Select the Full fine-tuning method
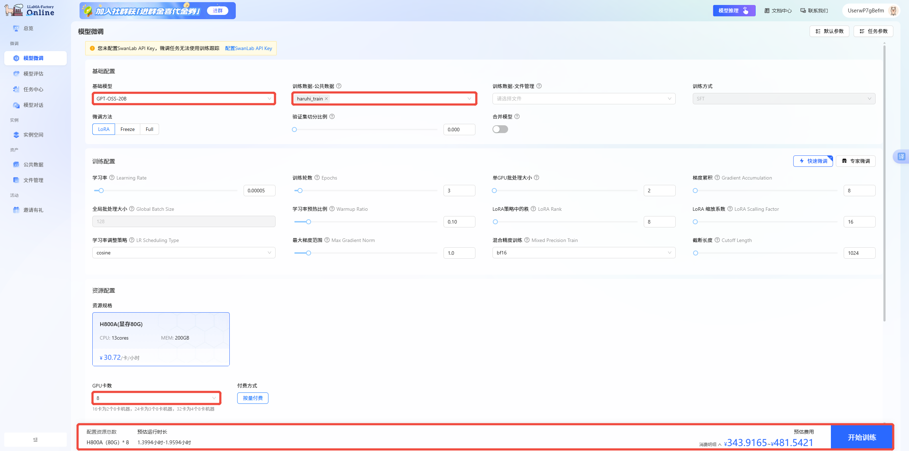The image size is (909, 451). (149, 129)
